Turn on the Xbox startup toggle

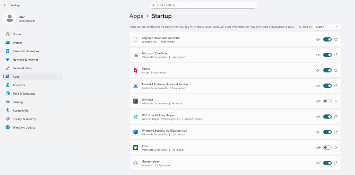(x=327, y=147)
